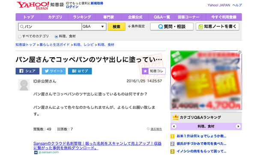
Task: Expand the 条件指定 search options
Action: click(136, 26)
